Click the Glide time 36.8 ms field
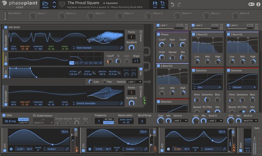The image size is (262, 156). (x=10, y=121)
